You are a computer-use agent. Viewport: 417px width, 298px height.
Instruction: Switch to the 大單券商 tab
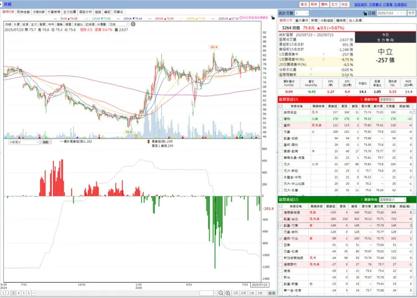click(54, 12)
